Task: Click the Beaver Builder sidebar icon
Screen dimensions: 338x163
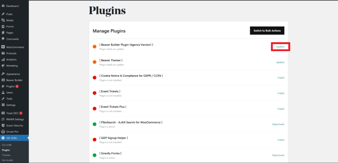Action: click(3, 80)
